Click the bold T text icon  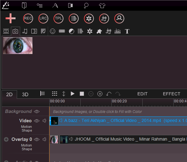(127, 31)
